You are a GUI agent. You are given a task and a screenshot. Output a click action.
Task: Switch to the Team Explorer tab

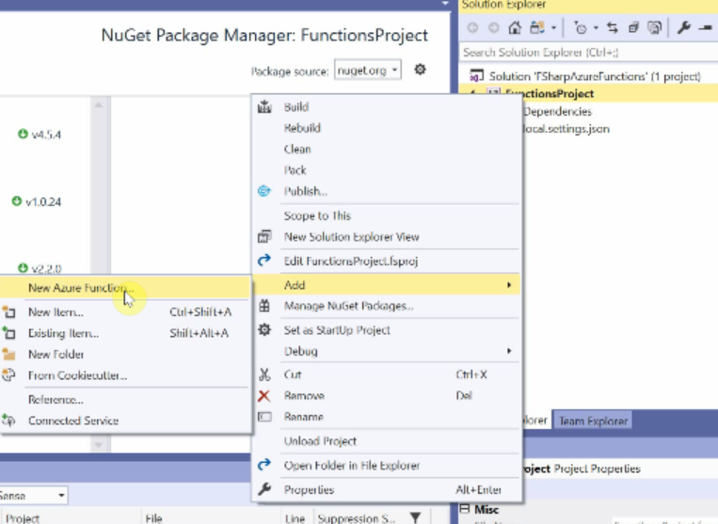[x=593, y=421]
